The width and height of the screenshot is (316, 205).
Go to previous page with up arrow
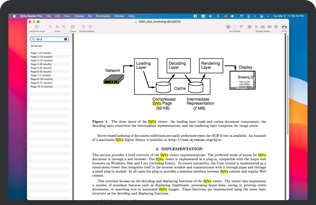point(84,27)
